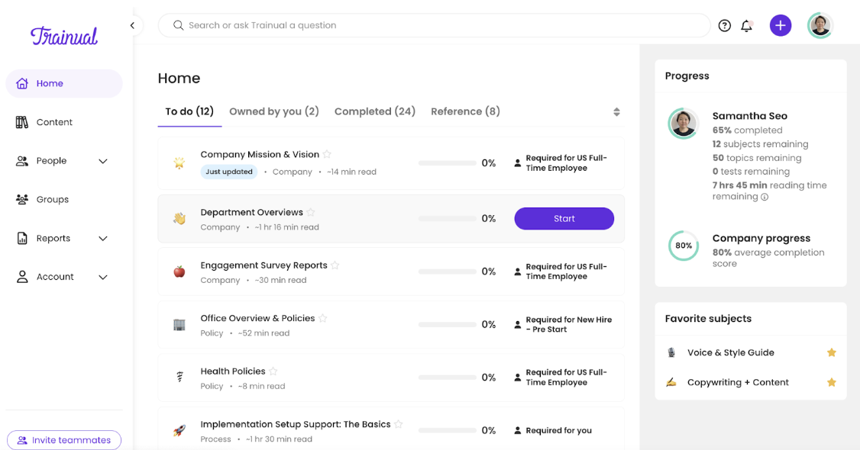
Task: Open Health Policies subject title
Action: coord(232,371)
